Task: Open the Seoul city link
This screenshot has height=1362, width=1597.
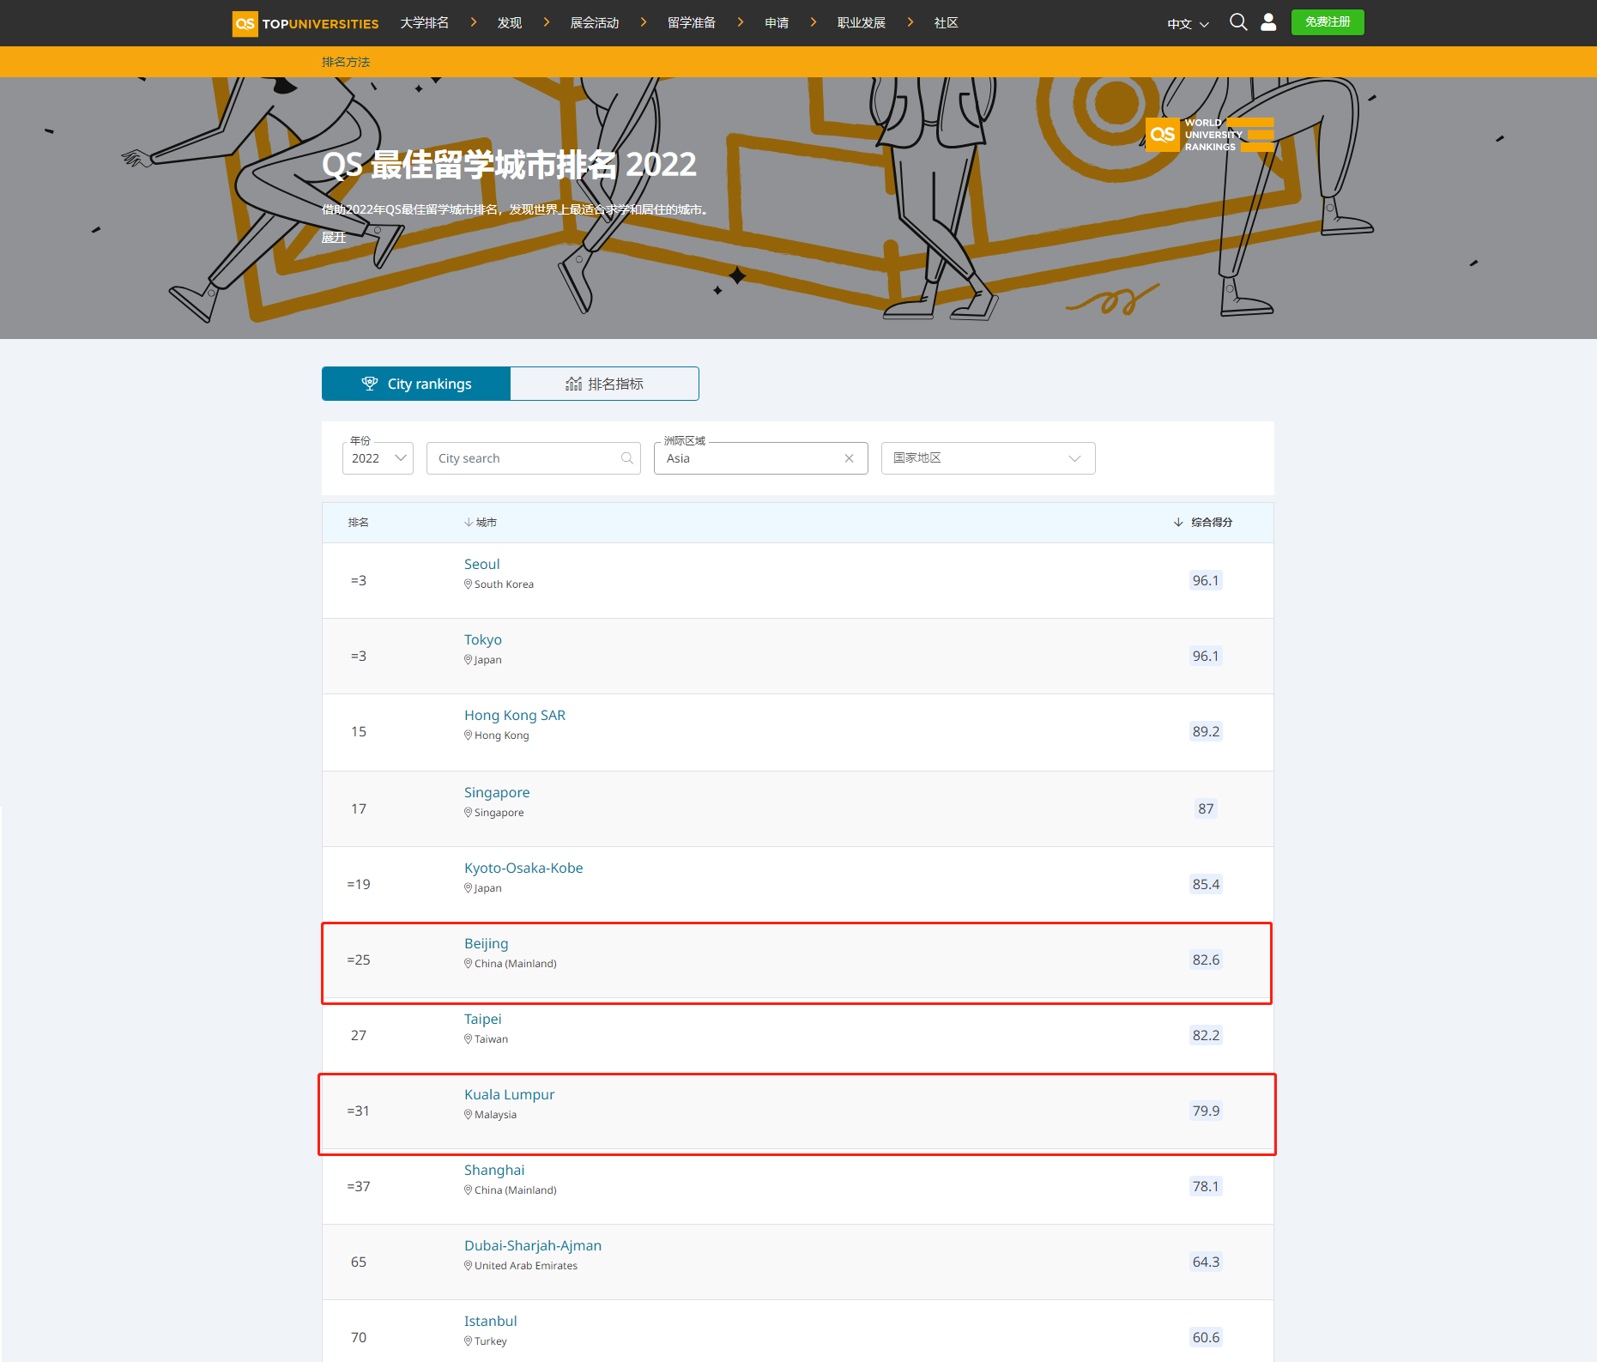Action: coord(481,564)
